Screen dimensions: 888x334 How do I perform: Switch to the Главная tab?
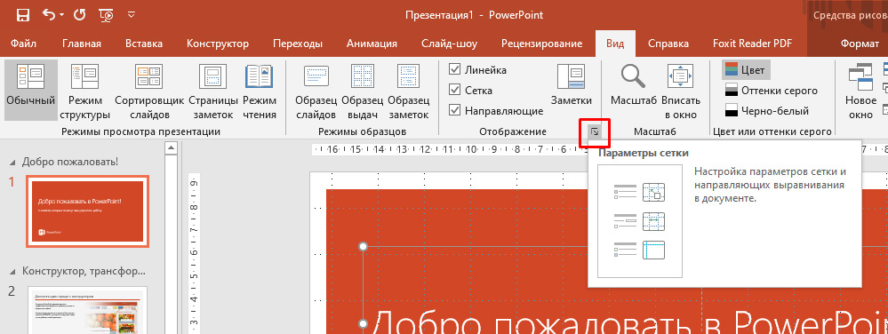pyautogui.click(x=82, y=44)
